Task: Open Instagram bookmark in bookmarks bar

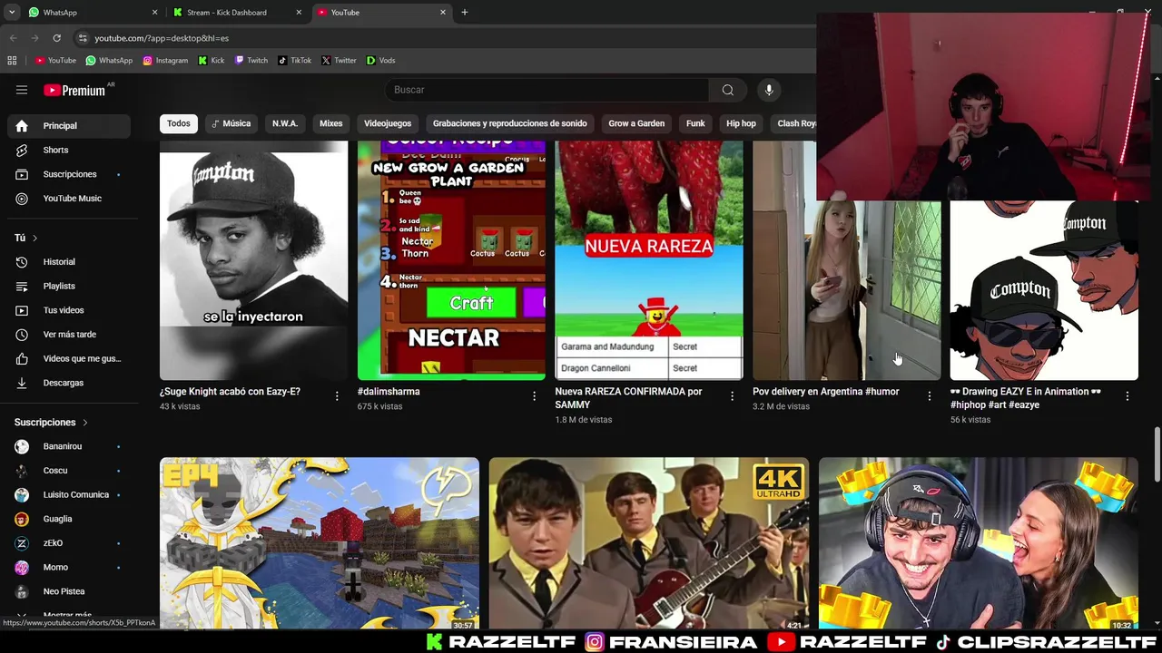Action: (165, 60)
